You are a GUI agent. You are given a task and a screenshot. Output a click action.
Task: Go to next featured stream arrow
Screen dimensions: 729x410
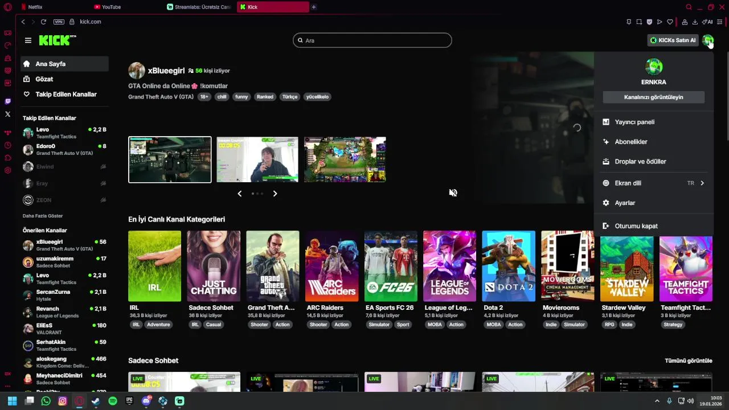point(275,194)
